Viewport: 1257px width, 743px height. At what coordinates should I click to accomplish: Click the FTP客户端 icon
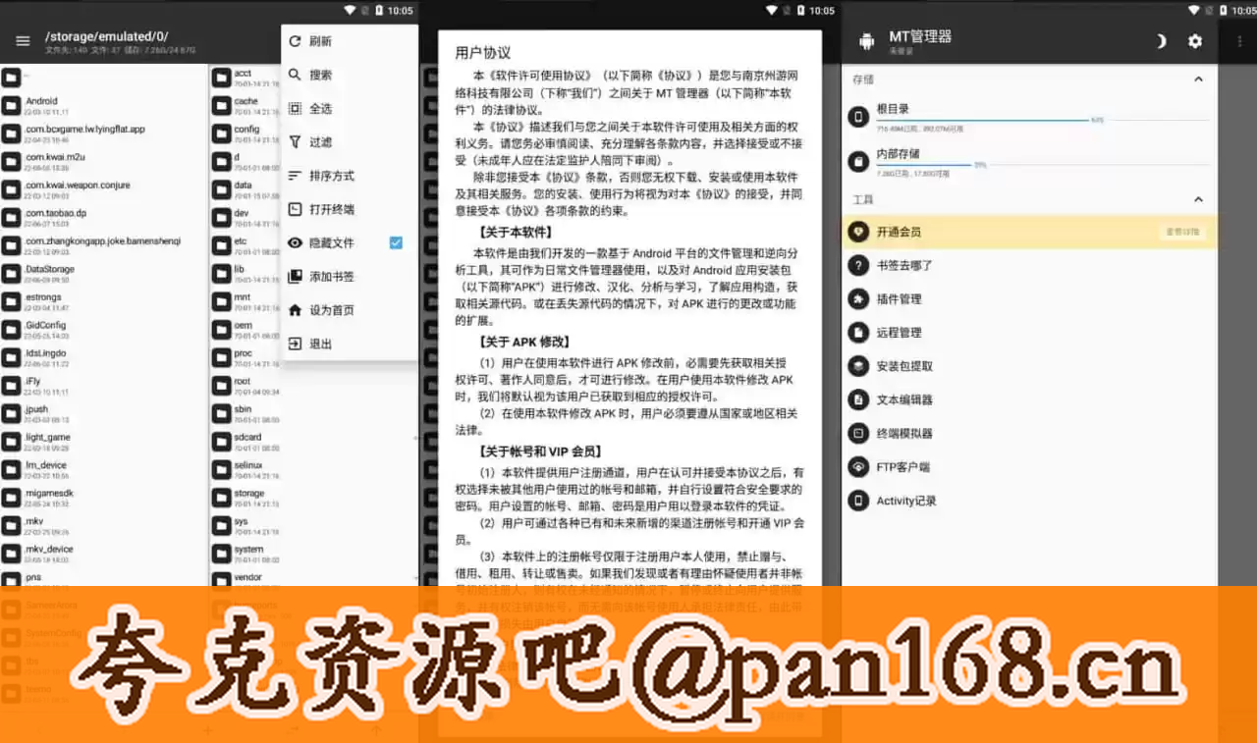(859, 467)
